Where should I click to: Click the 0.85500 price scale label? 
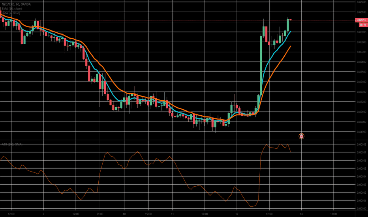click(362, 72)
